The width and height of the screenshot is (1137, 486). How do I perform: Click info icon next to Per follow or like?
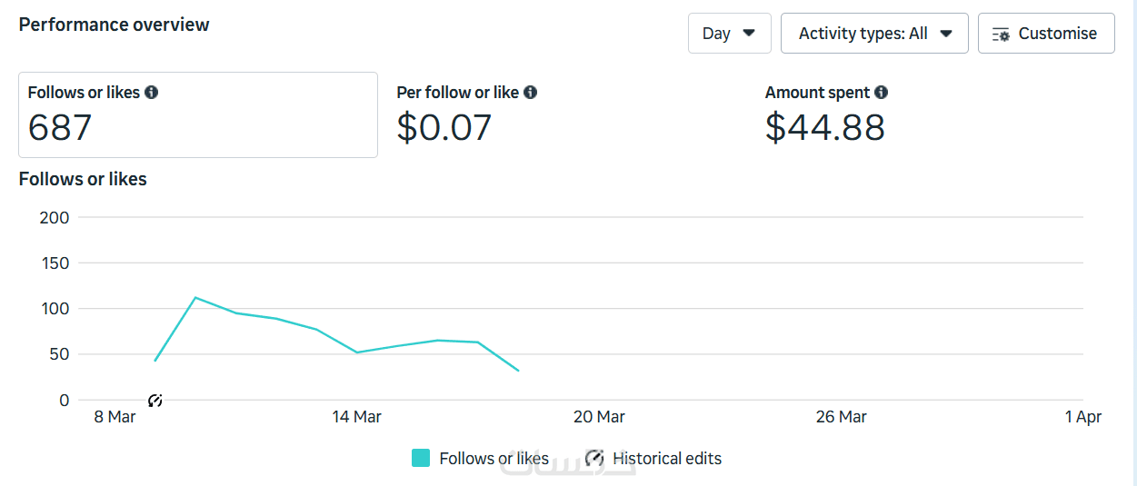tap(530, 93)
